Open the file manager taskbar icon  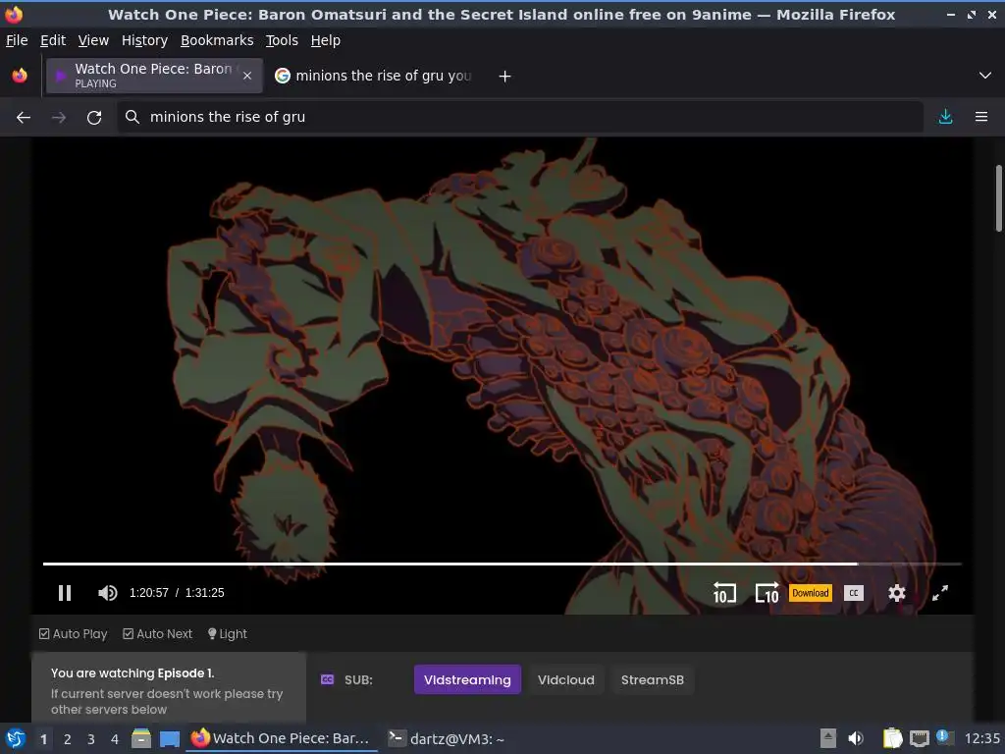(141, 738)
